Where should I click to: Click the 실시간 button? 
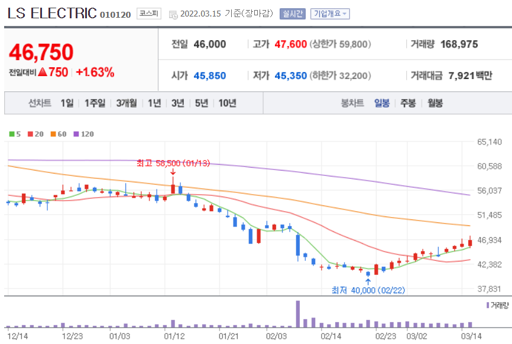pos(293,14)
